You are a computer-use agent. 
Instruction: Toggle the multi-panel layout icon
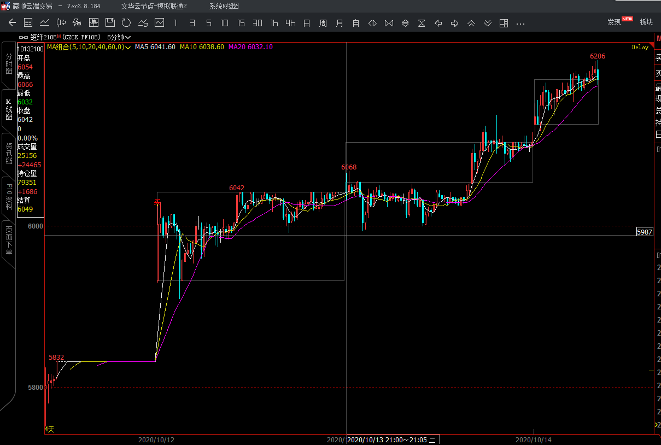pos(504,23)
